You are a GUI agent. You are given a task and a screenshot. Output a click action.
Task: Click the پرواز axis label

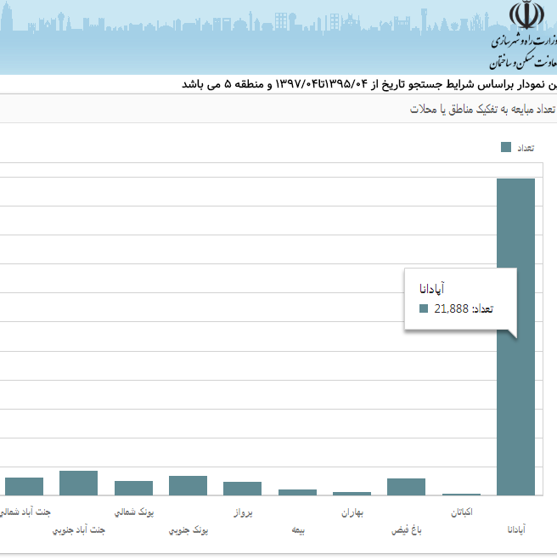243,512
